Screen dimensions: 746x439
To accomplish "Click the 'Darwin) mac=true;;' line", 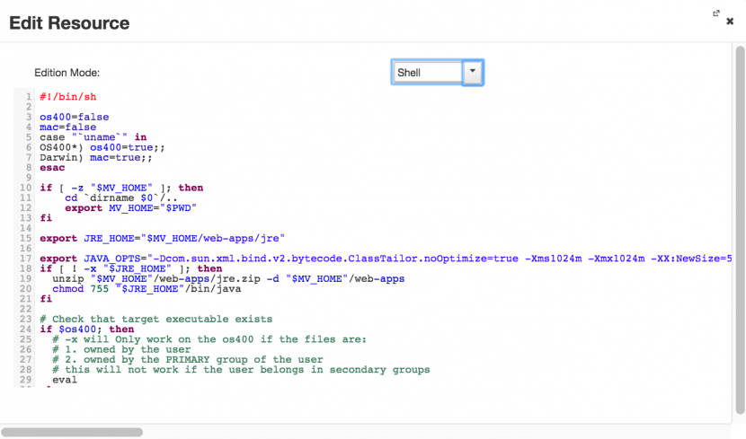I will coord(96,157).
